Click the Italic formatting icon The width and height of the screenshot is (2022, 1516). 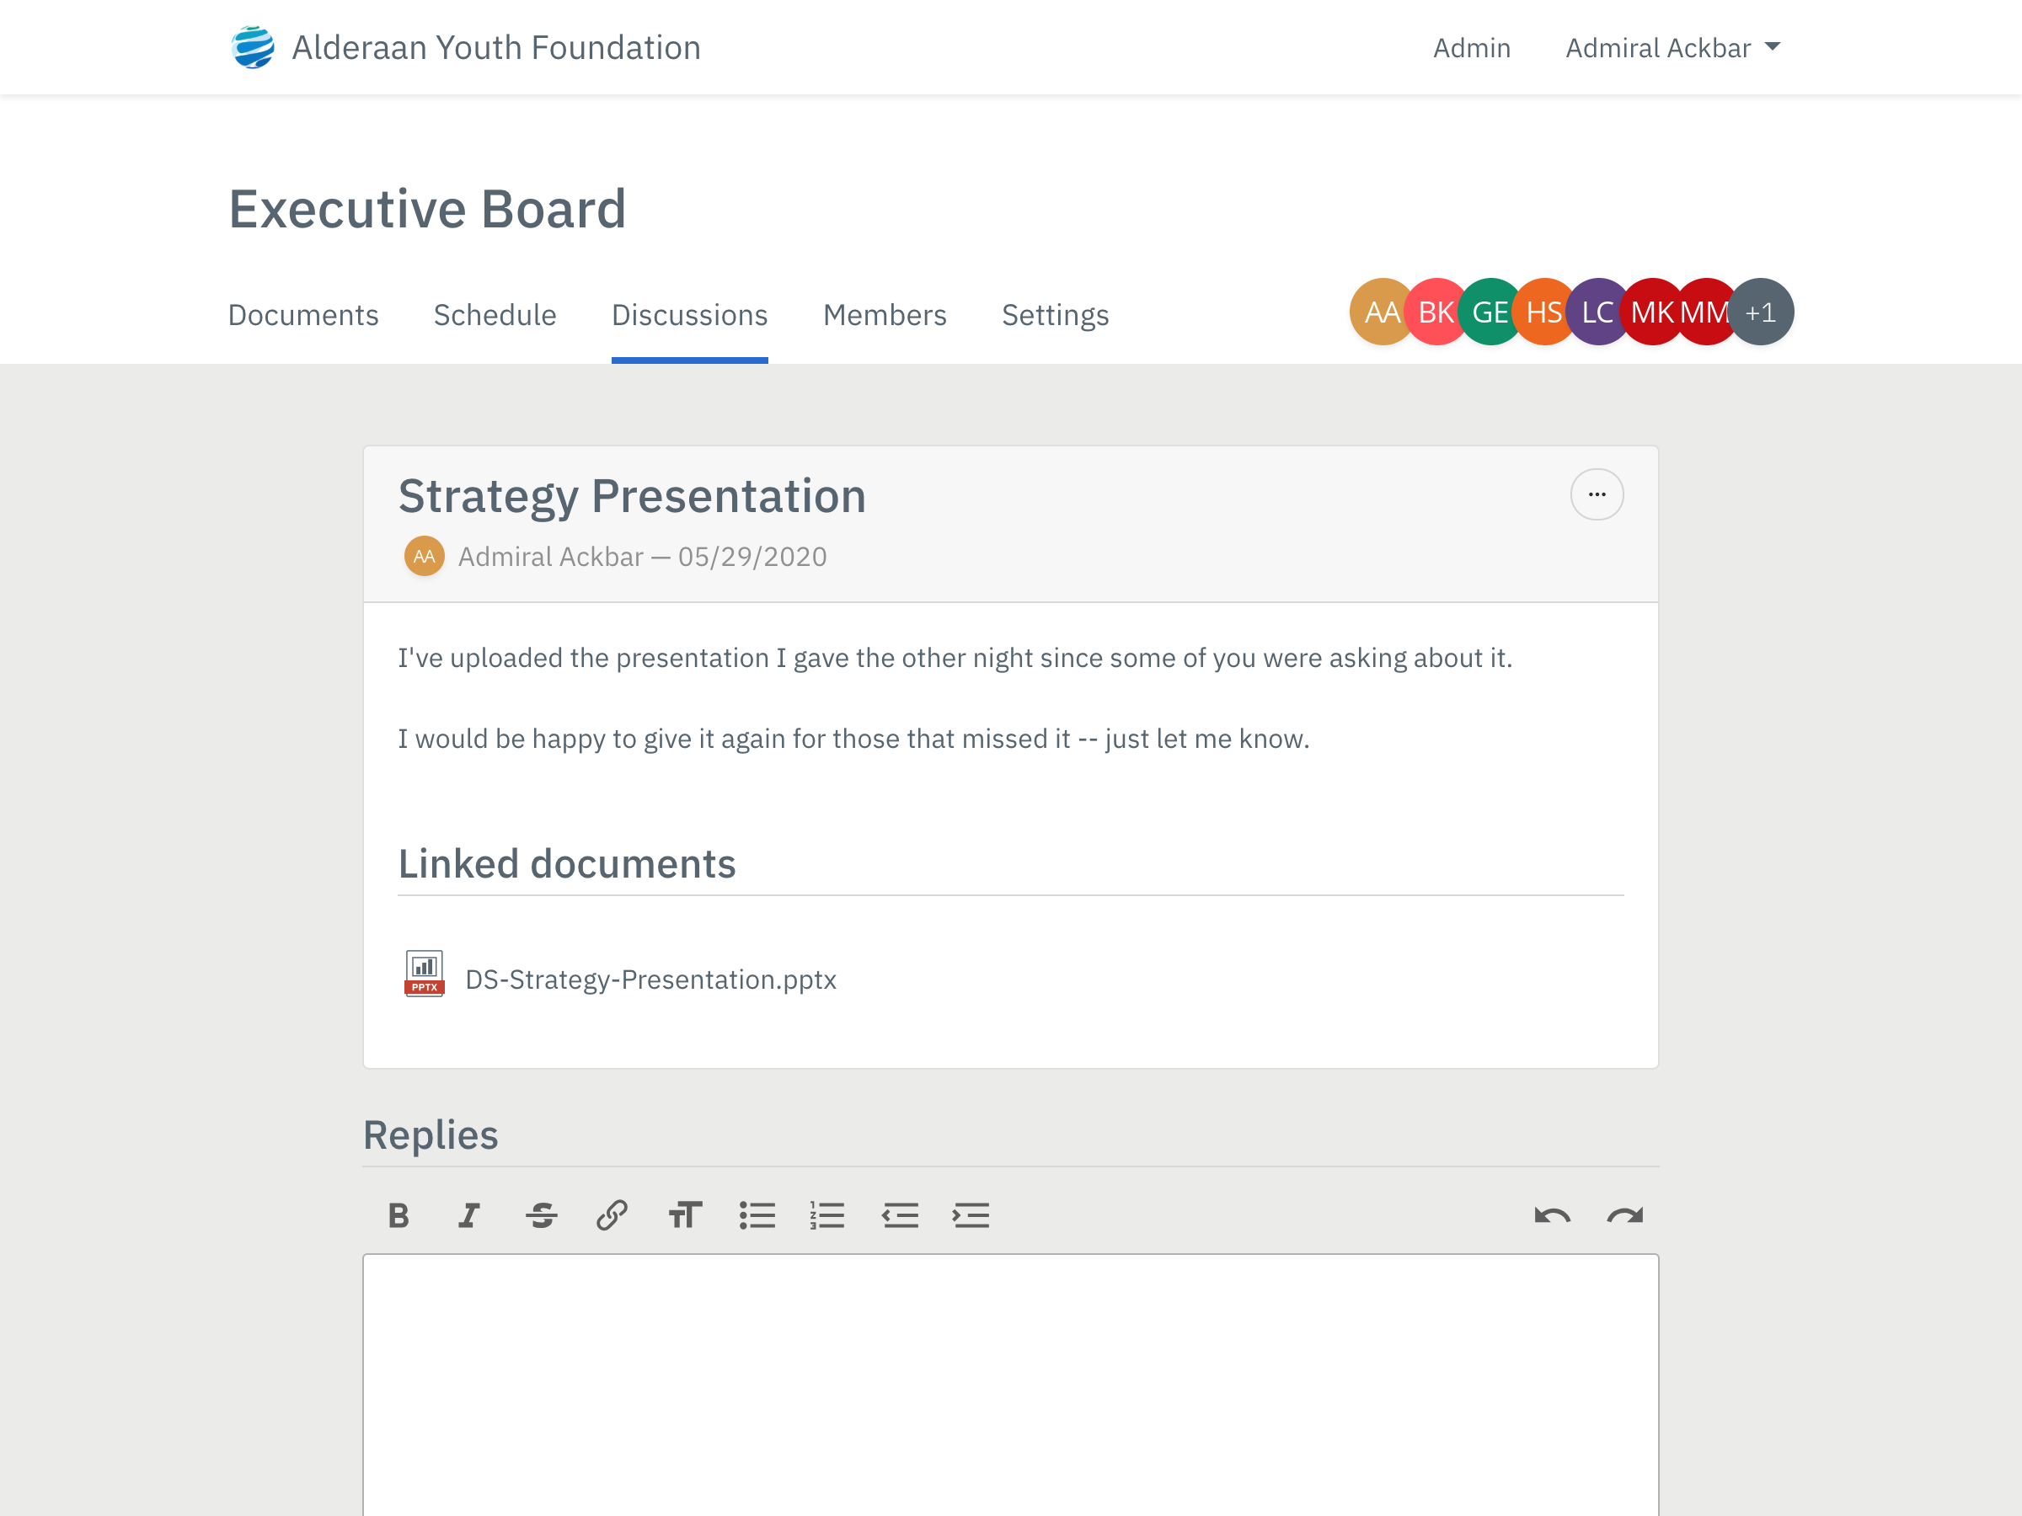tap(473, 1215)
